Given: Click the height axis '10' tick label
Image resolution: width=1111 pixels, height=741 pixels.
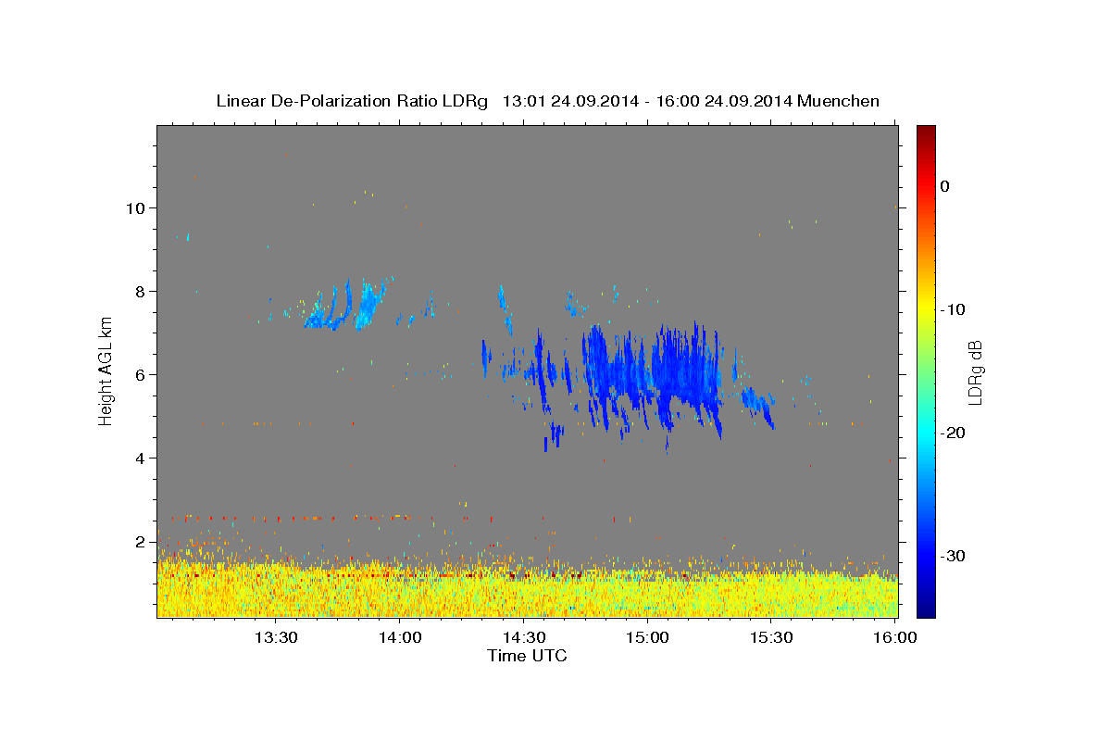Looking at the screenshot, I should [x=135, y=207].
